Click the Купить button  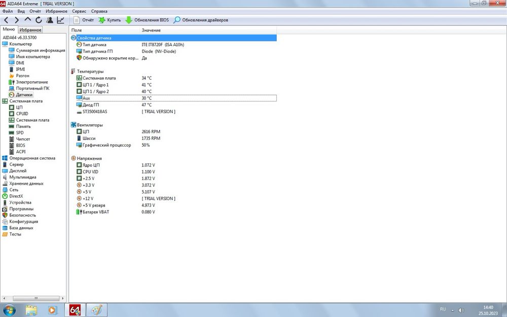110,20
